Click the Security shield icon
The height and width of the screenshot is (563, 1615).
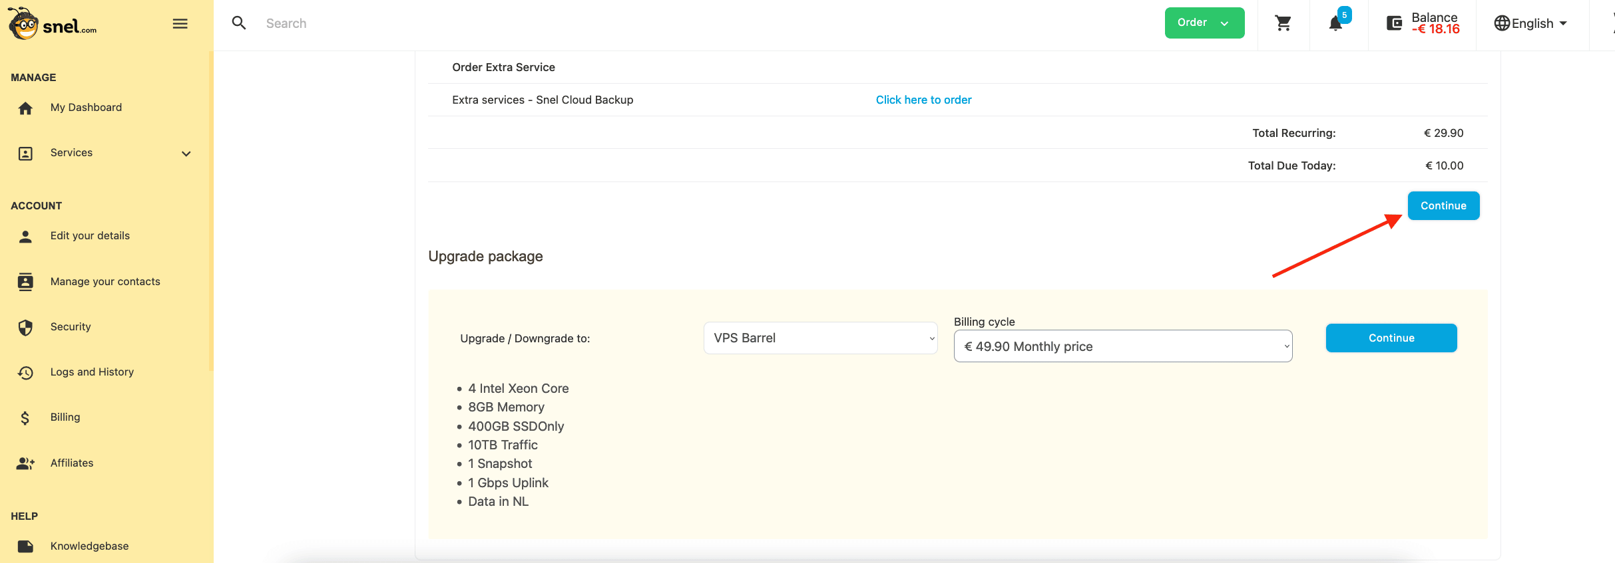click(x=25, y=327)
